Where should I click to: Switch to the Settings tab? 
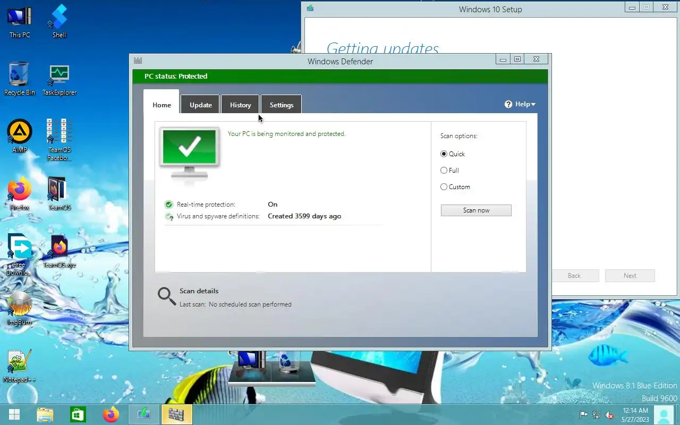click(x=281, y=105)
